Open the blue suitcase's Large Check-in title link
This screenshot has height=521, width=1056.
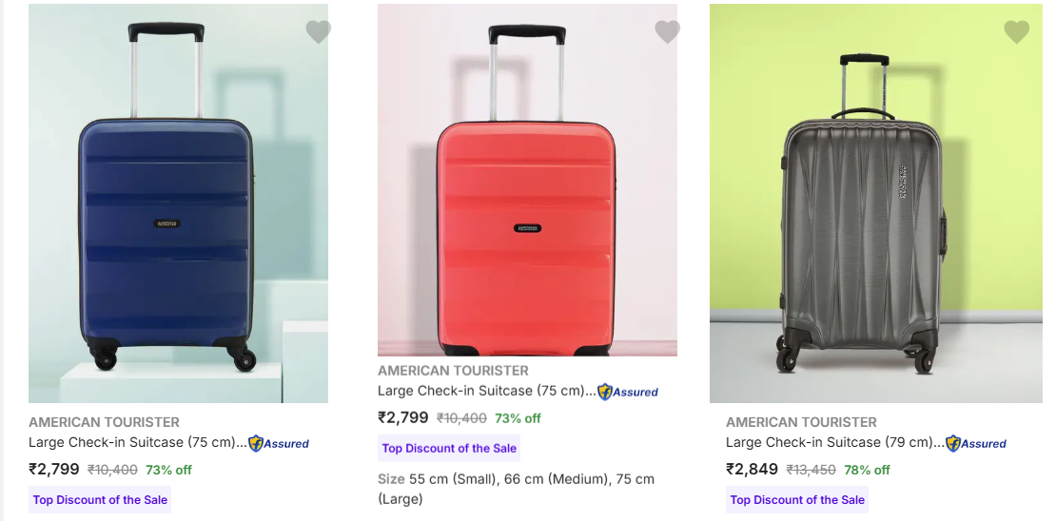coord(136,442)
